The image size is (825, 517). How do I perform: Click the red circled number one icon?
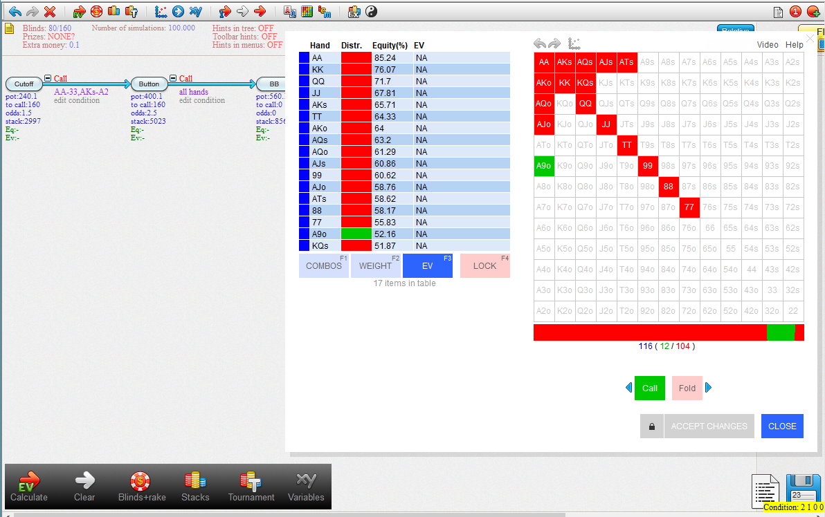[x=795, y=11]
